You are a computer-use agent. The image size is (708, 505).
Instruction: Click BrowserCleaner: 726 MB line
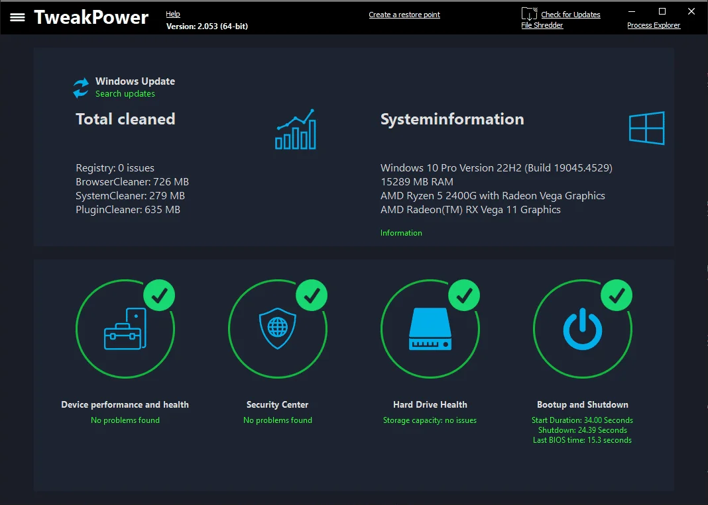pyautogui.click(x=132, y=182)
